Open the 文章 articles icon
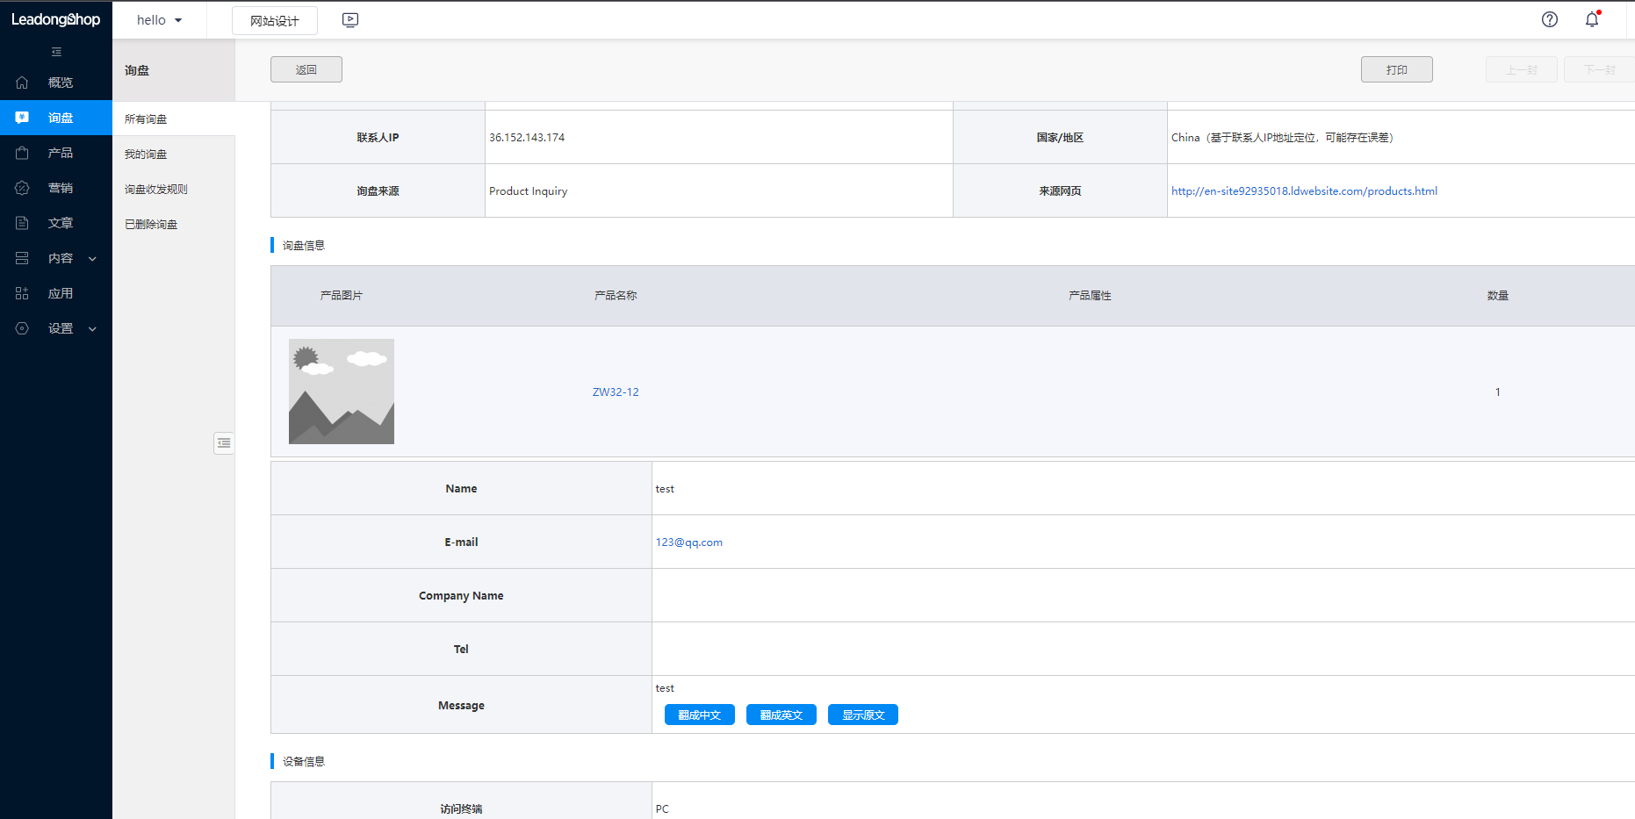Viewport: 1635px width, 819px height. click(x=23, y=223)
